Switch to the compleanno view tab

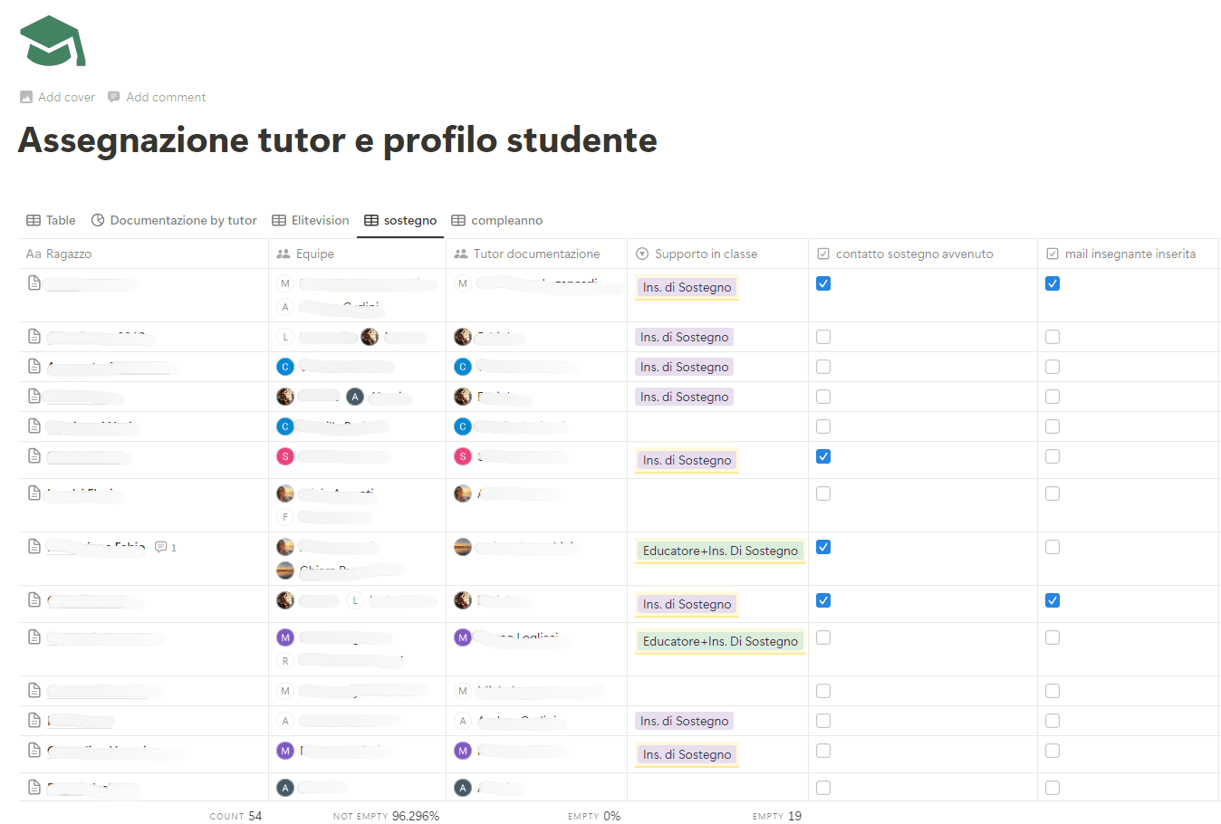coord(497,220)
